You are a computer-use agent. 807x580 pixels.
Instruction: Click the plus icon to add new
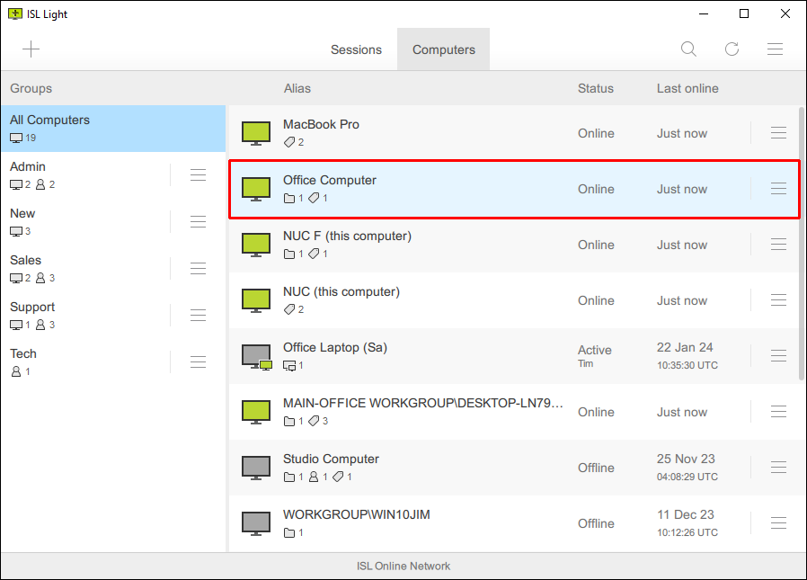point(31,49)
